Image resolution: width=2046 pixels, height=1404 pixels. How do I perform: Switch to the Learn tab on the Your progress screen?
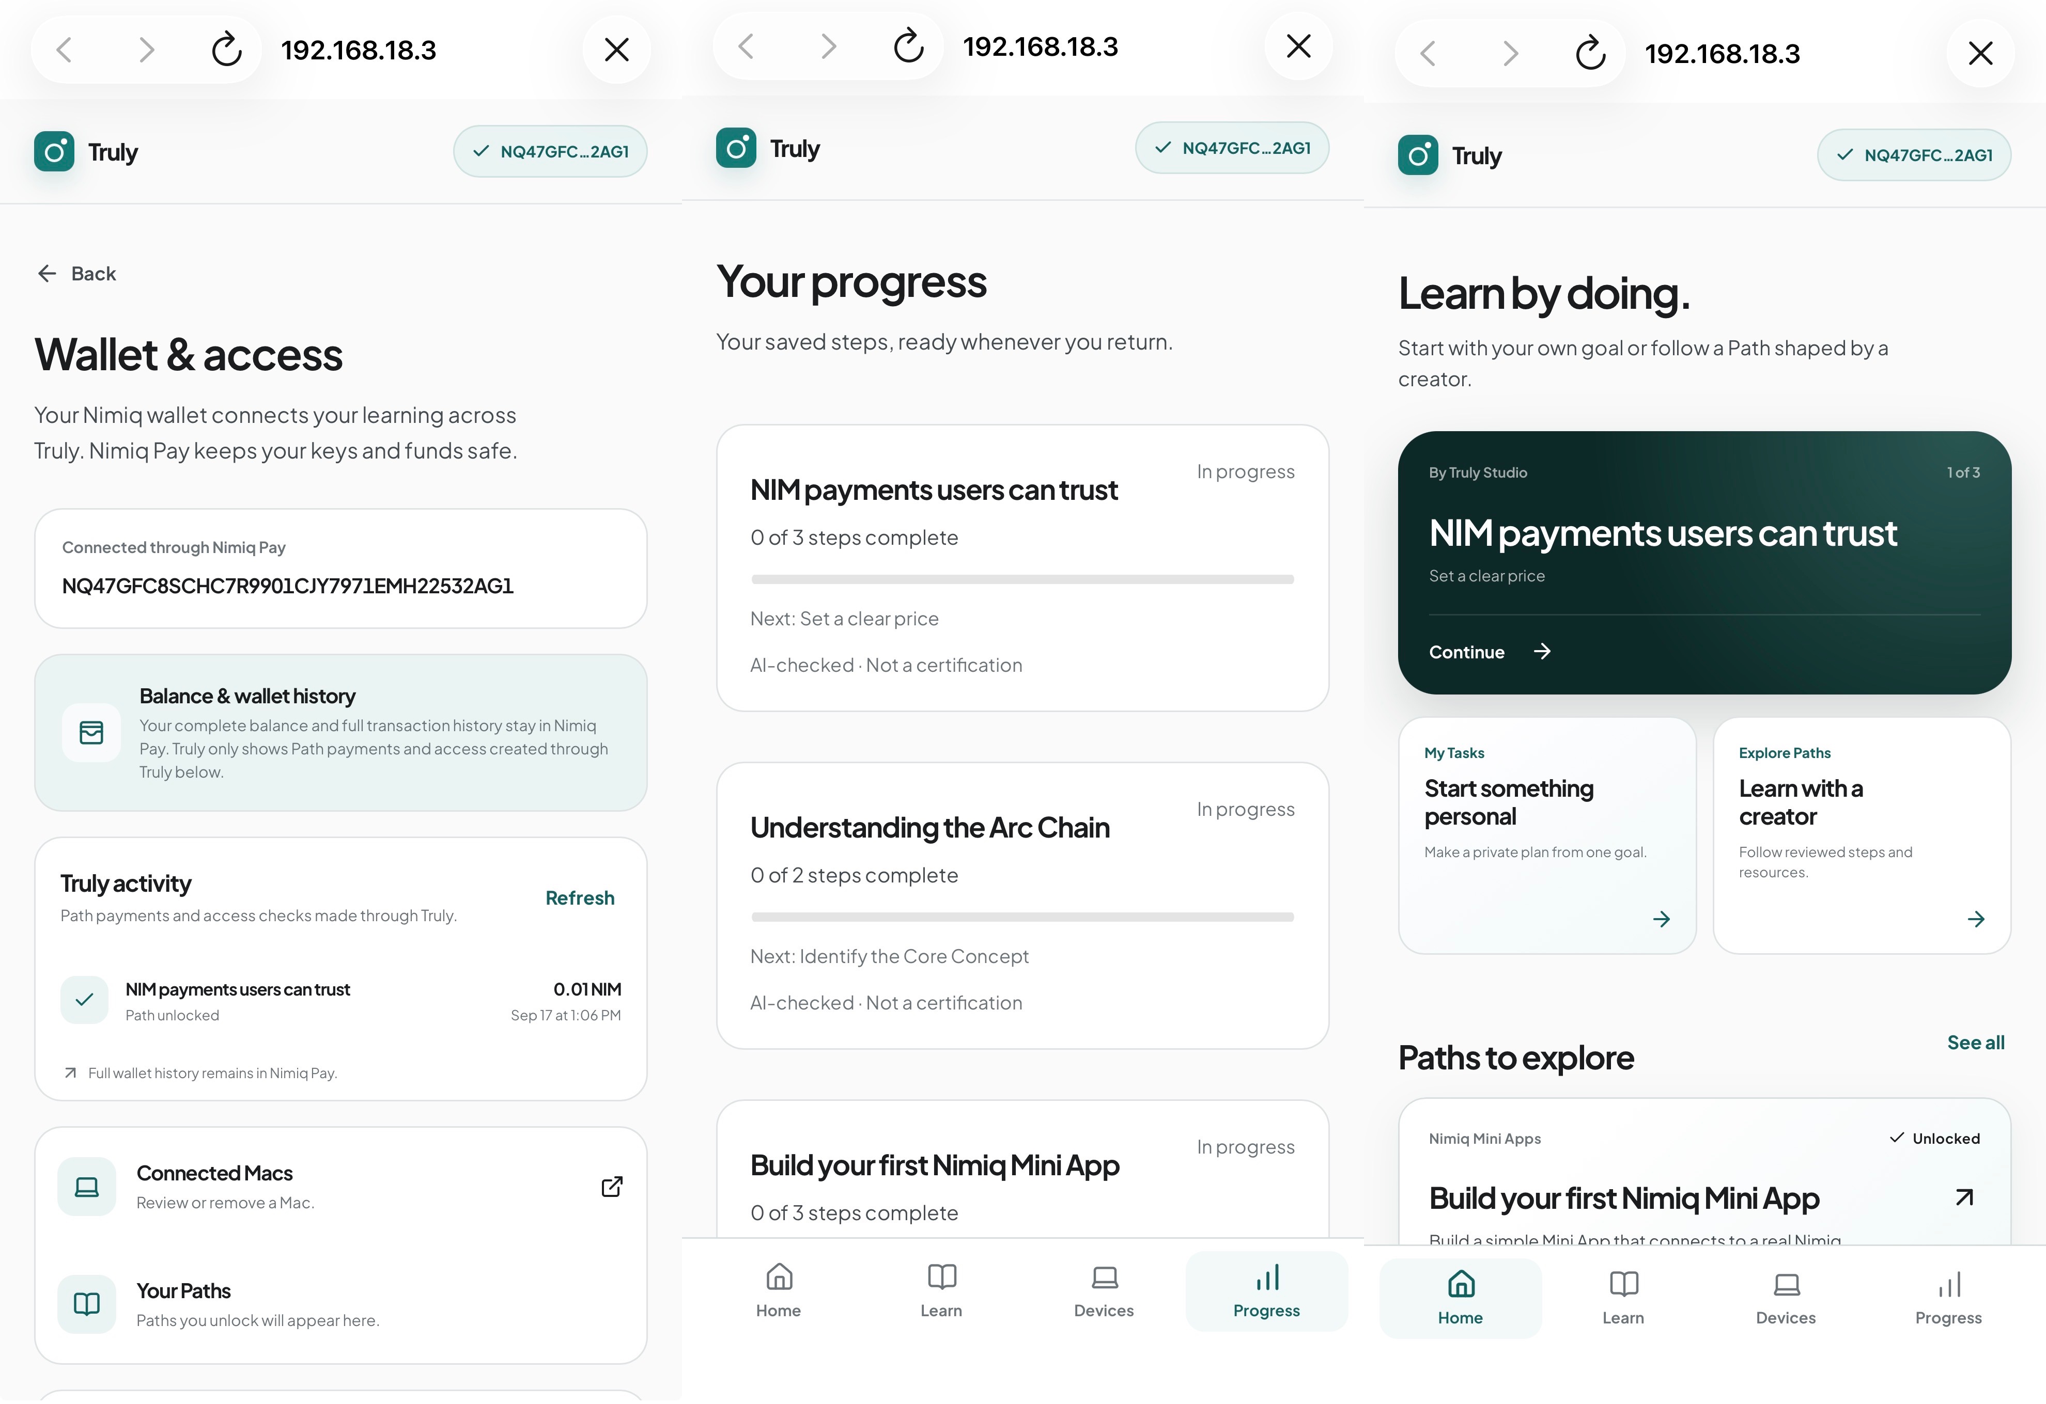pos(941,1291)
